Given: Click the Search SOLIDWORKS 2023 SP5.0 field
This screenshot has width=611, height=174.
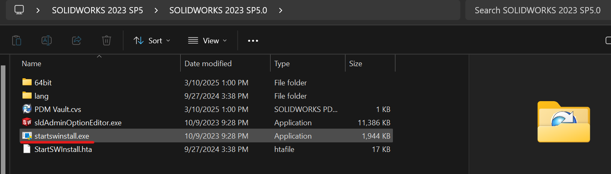Looking at the screenshot, I should click(x=537, y=10).
